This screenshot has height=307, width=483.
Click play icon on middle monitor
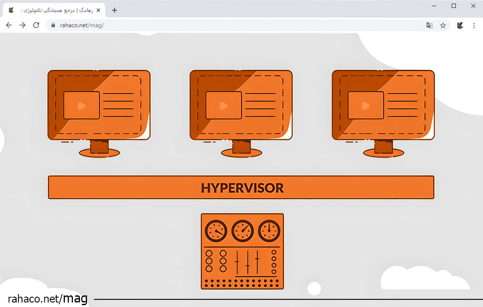click(x=224, y=106)
